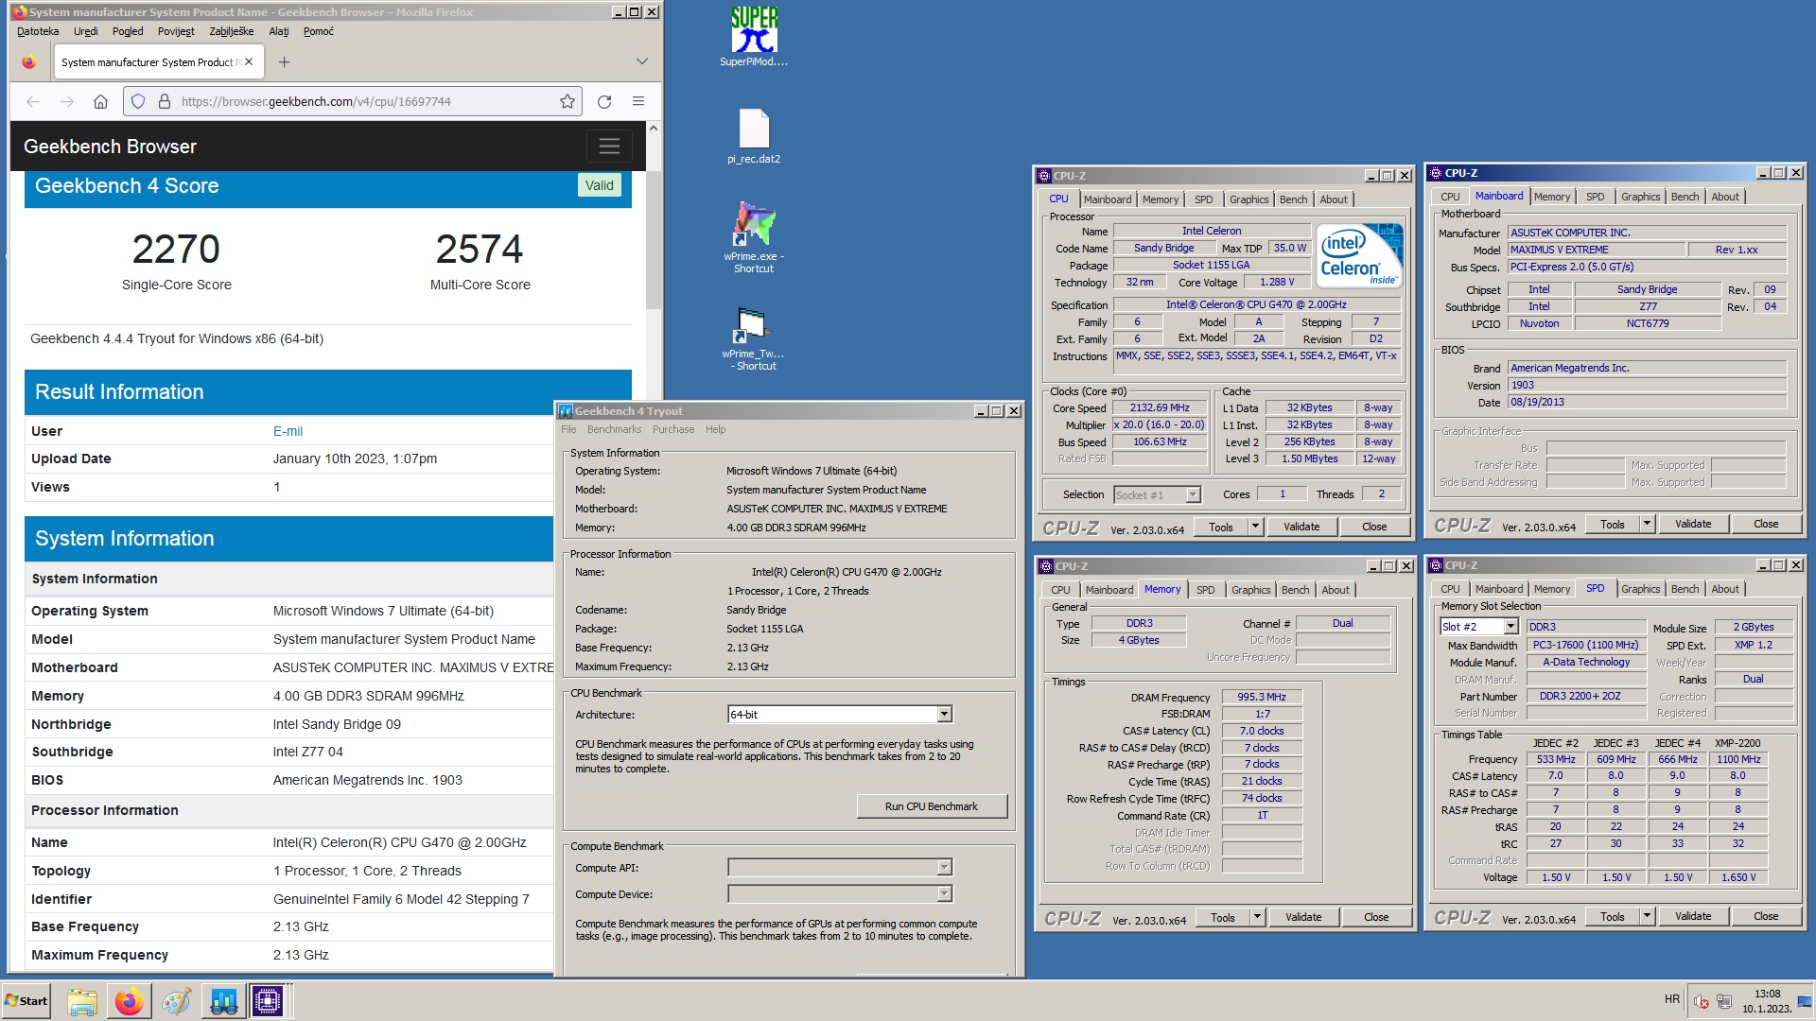Expand Compute Device dropdown
Screen dimensions: 1816x1021
[x=944, y=894]
